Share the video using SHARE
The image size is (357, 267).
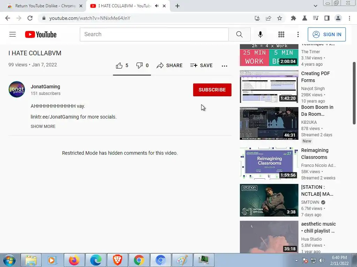tap(170, 66)
